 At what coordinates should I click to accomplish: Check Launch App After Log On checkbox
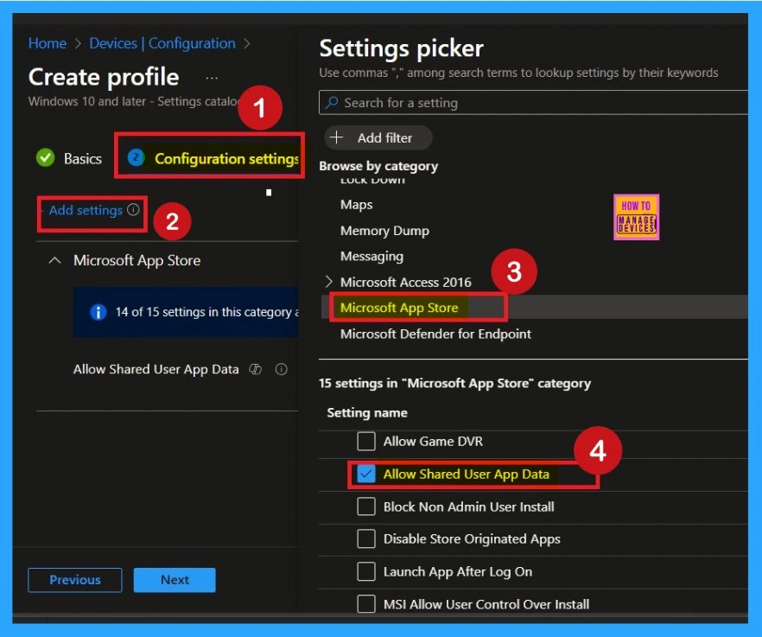tap(366, 571)
